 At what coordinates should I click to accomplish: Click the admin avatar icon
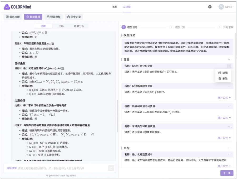click(x=221, y=7)
